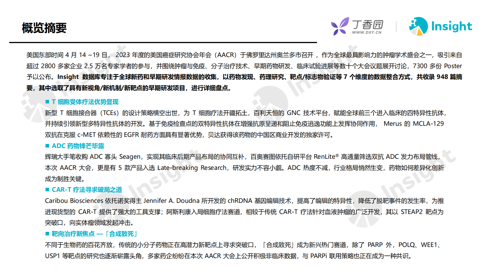Click the text MCLA-129 in Merus sentence
The width and height of the screenshot is (489, 275).
coord(428,124)
